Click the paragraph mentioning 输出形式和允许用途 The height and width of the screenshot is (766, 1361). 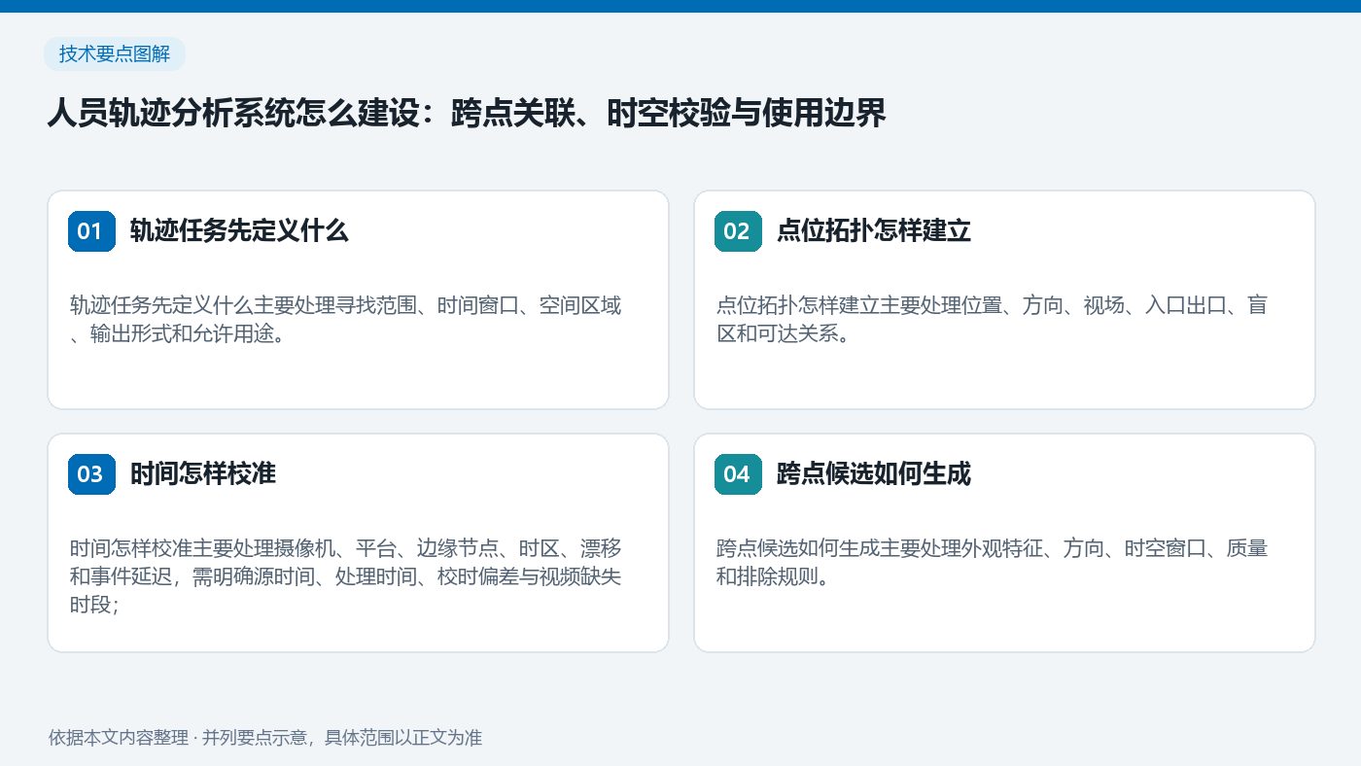[346, 320]
